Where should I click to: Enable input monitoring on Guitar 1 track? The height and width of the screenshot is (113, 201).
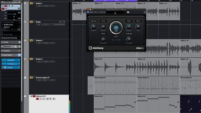(41, 6)
